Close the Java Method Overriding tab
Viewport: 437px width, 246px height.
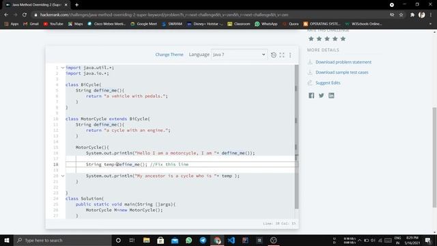(x=66, y=5)
